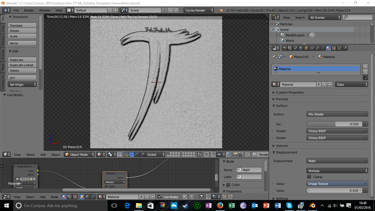Select texture node tree type icon
The image size is (375, 211).
pos(74,197)
